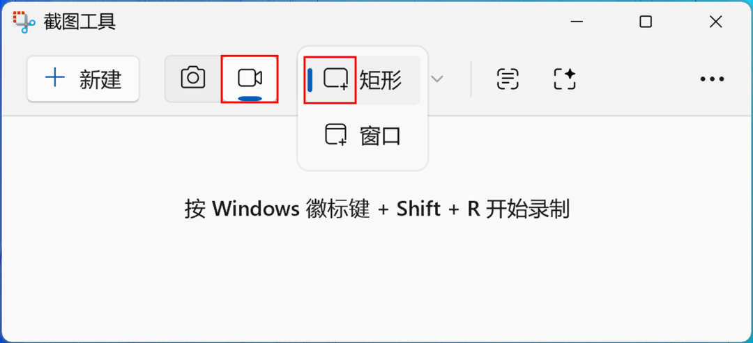The width and height of the screenshot is (753, 343).
Task: Maximize the 截图工具 window
Action: click(646, 22)
